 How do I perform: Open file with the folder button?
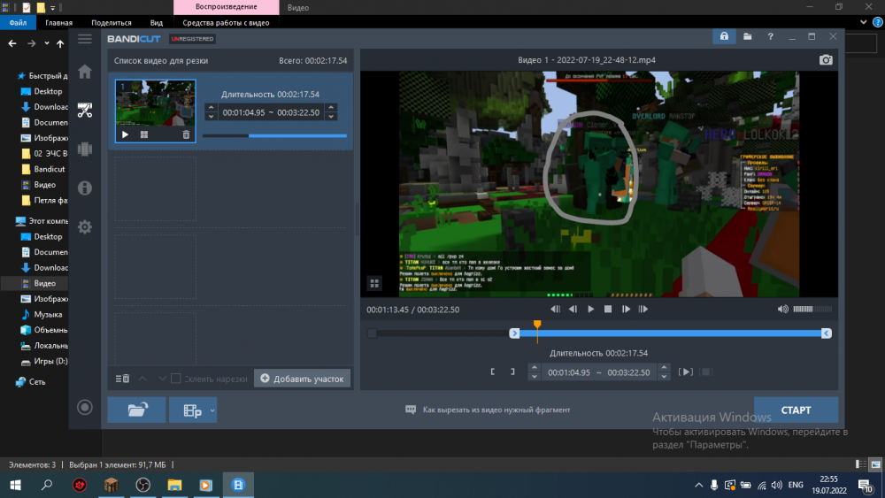(137, 410)
